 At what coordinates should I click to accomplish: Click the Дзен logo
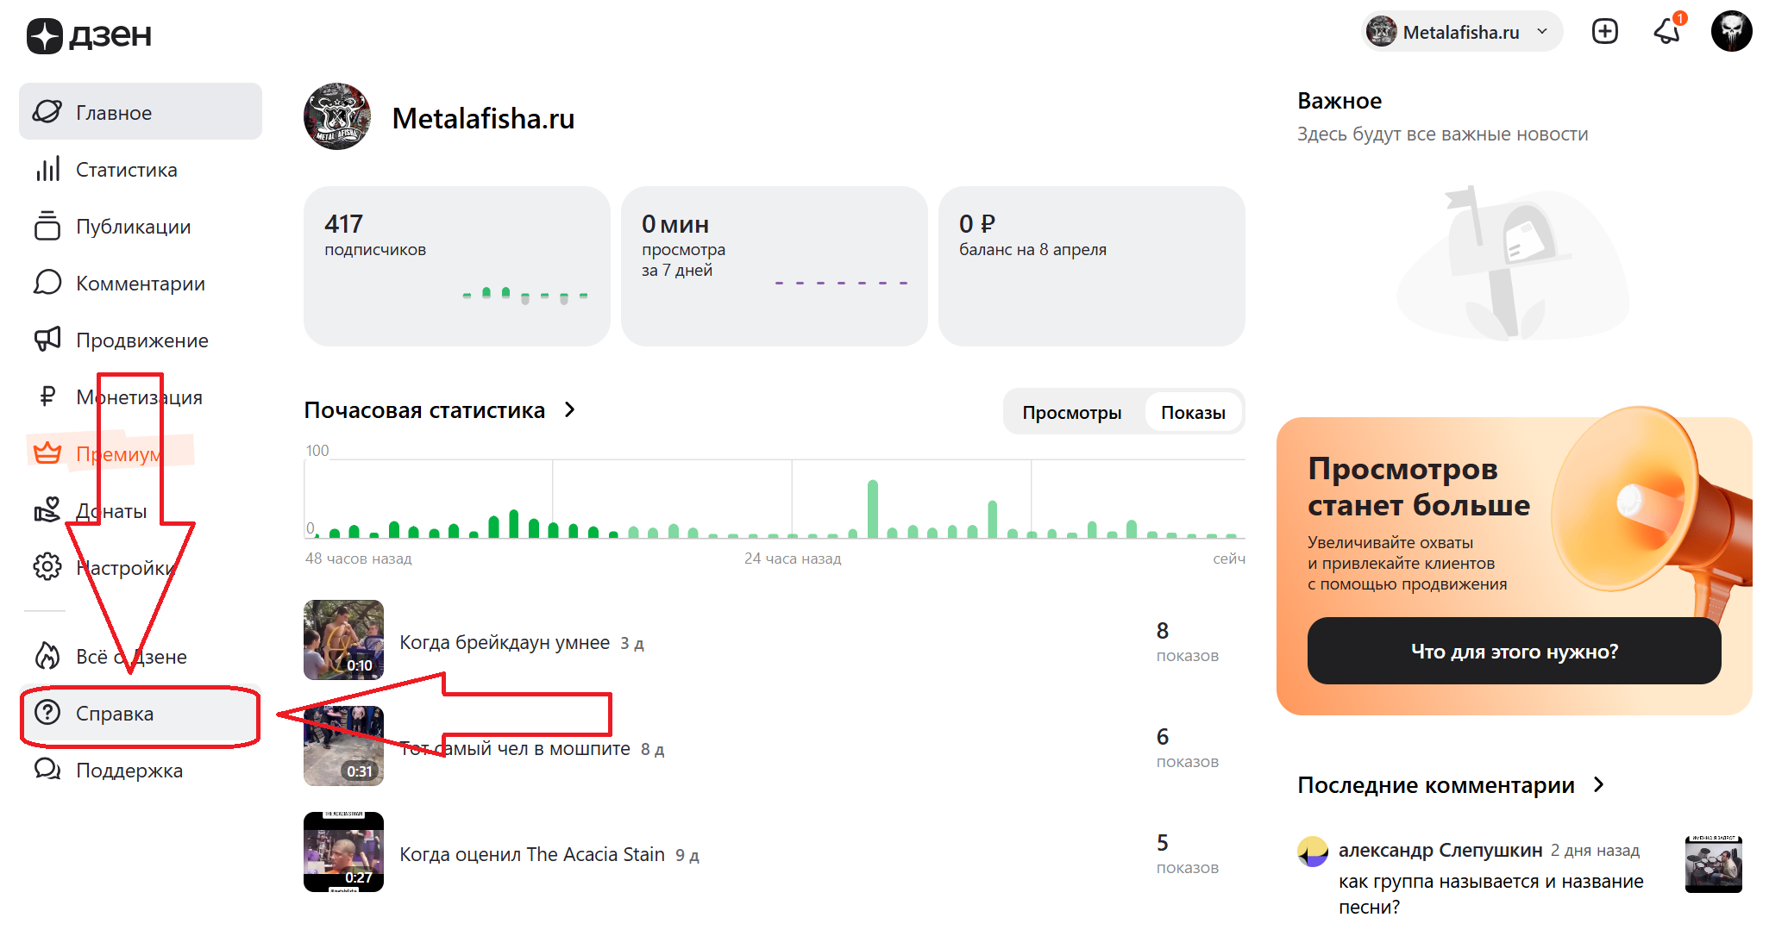(90, 35)
